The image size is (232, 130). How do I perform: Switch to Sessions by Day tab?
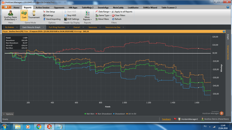(x=113, y=27)
